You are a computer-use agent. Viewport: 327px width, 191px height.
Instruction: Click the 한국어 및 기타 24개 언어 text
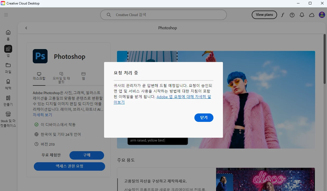tap(61, 134)
